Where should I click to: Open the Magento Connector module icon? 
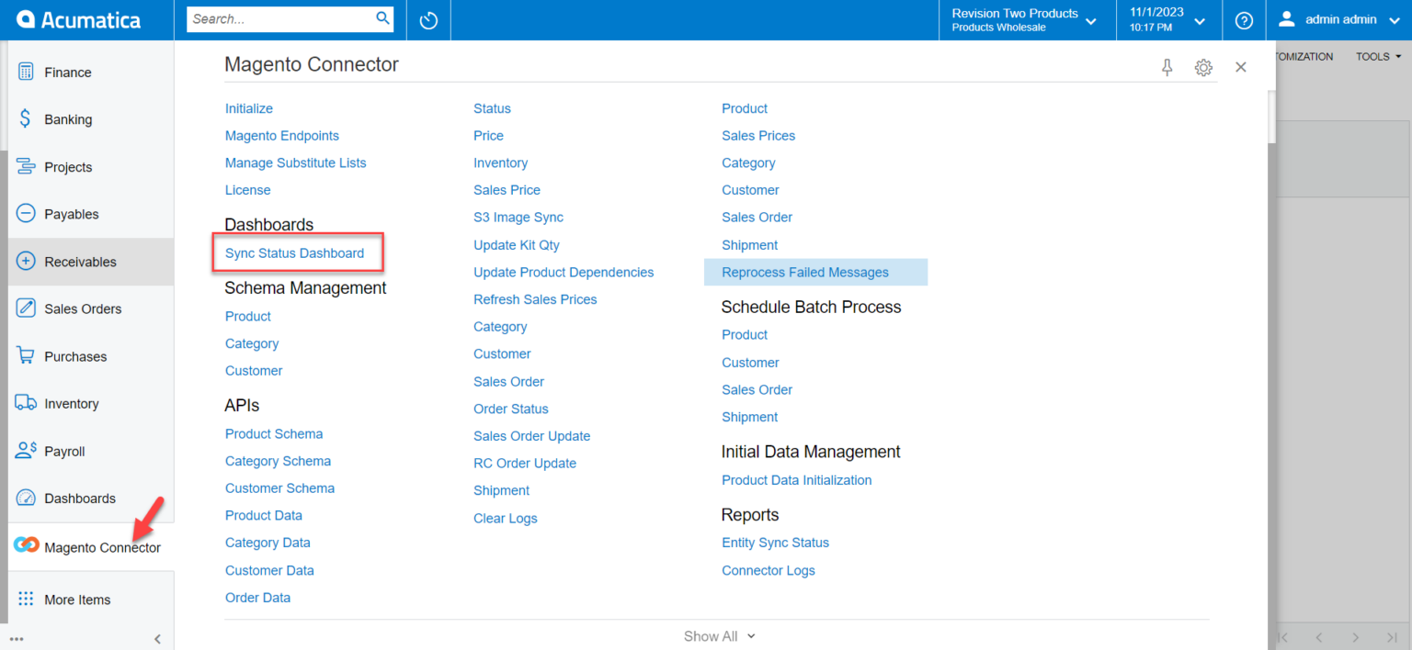[25, 544]
